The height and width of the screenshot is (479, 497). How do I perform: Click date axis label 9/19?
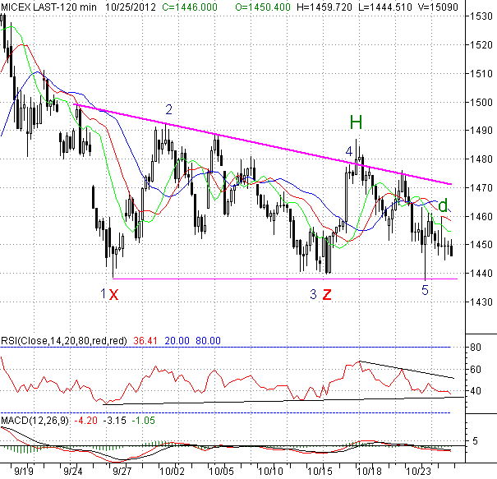coord(24,471)
